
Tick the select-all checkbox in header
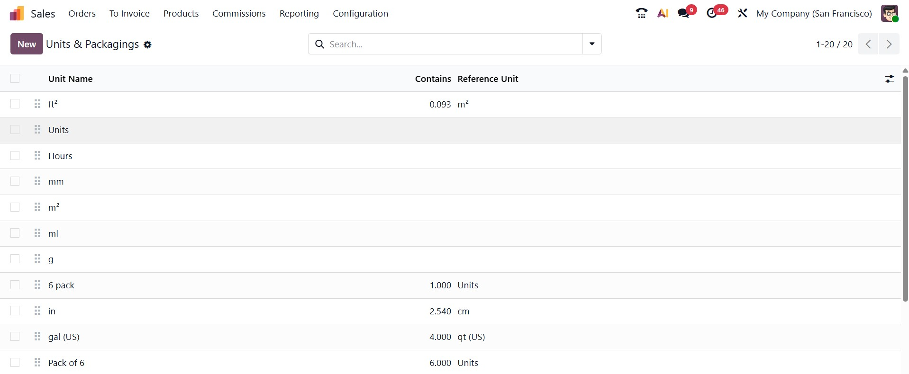click(x=15, y=79)
